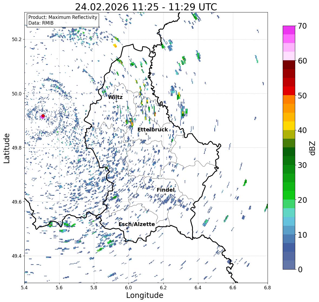Click the Latitude axis label
Screen dimensions: 319x302
6,148
